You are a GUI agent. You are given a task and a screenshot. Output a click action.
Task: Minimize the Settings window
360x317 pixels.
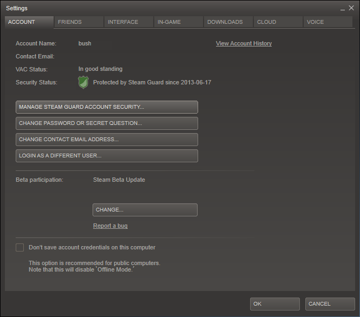343,9
